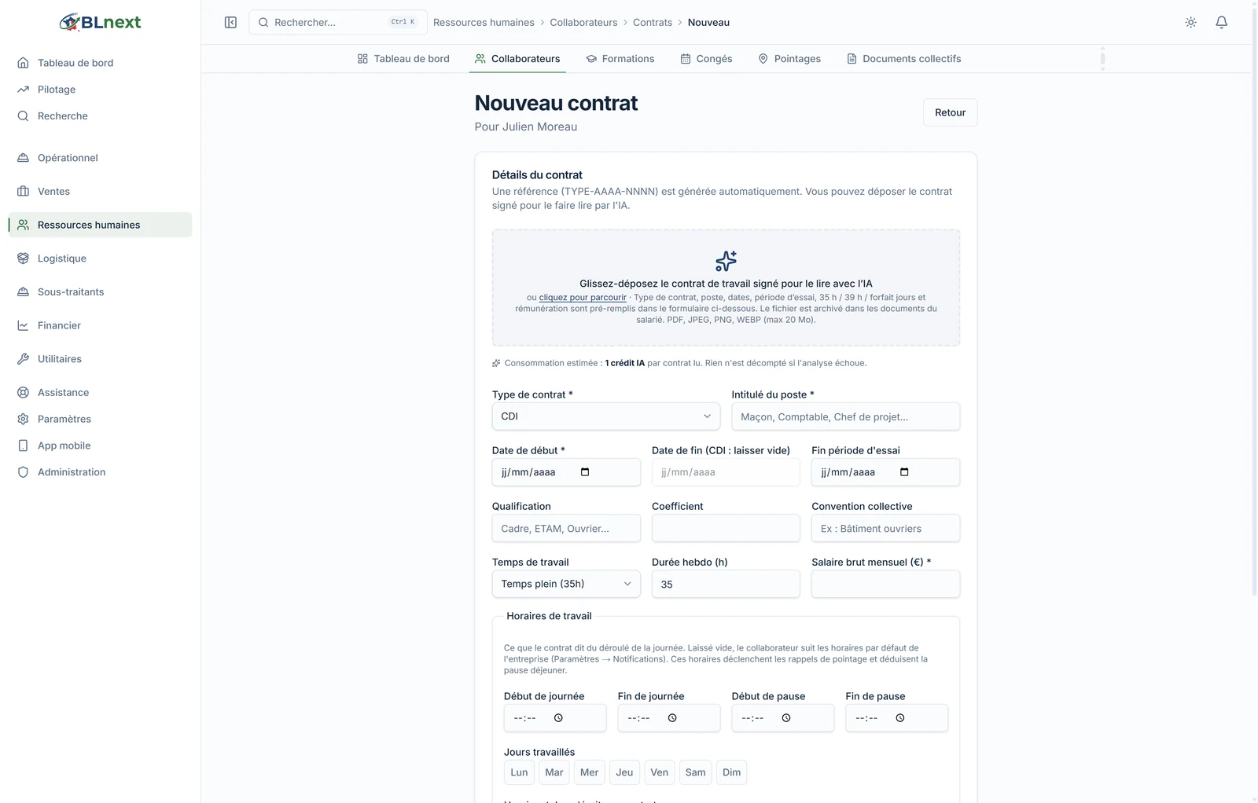Switch to the Documents collectifs tab
The image size is (1258, 803).
click(904, 59)
